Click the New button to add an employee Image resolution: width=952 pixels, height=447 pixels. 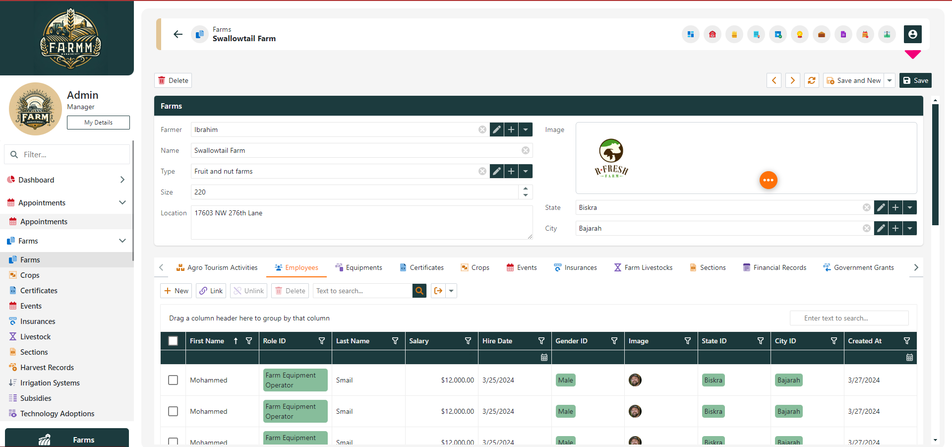(x=176, y=291)
